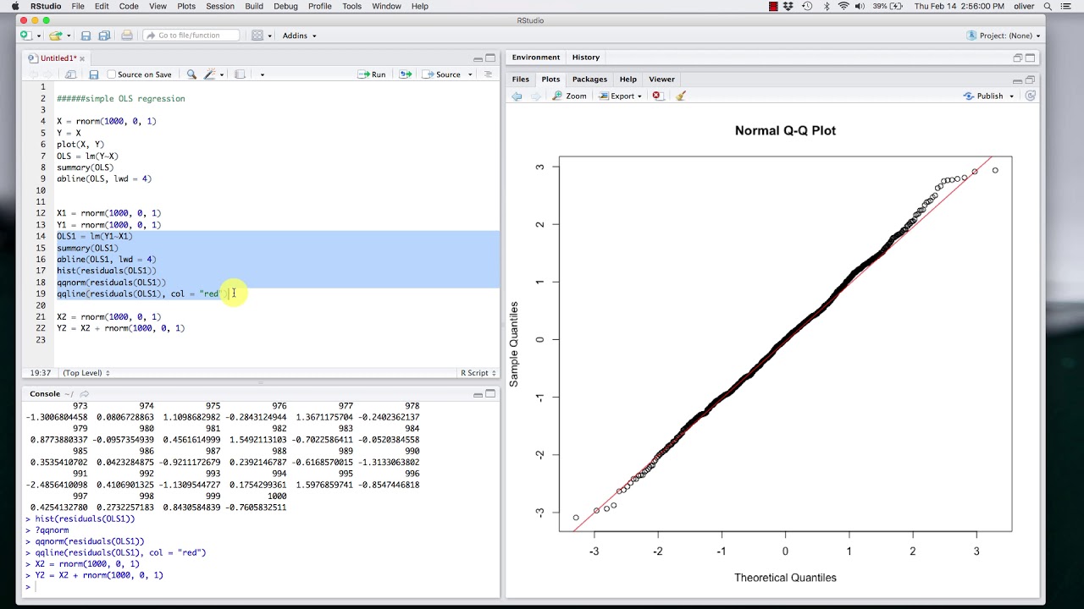The height and width of the screenshot is (609, 1084).
Task: Go to the next plot arrow
Action: click(x=535, y=96)
